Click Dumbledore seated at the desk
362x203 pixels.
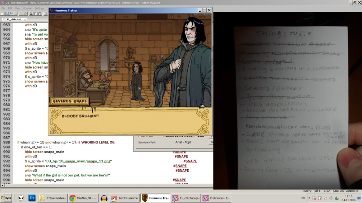tap(86, 78)
